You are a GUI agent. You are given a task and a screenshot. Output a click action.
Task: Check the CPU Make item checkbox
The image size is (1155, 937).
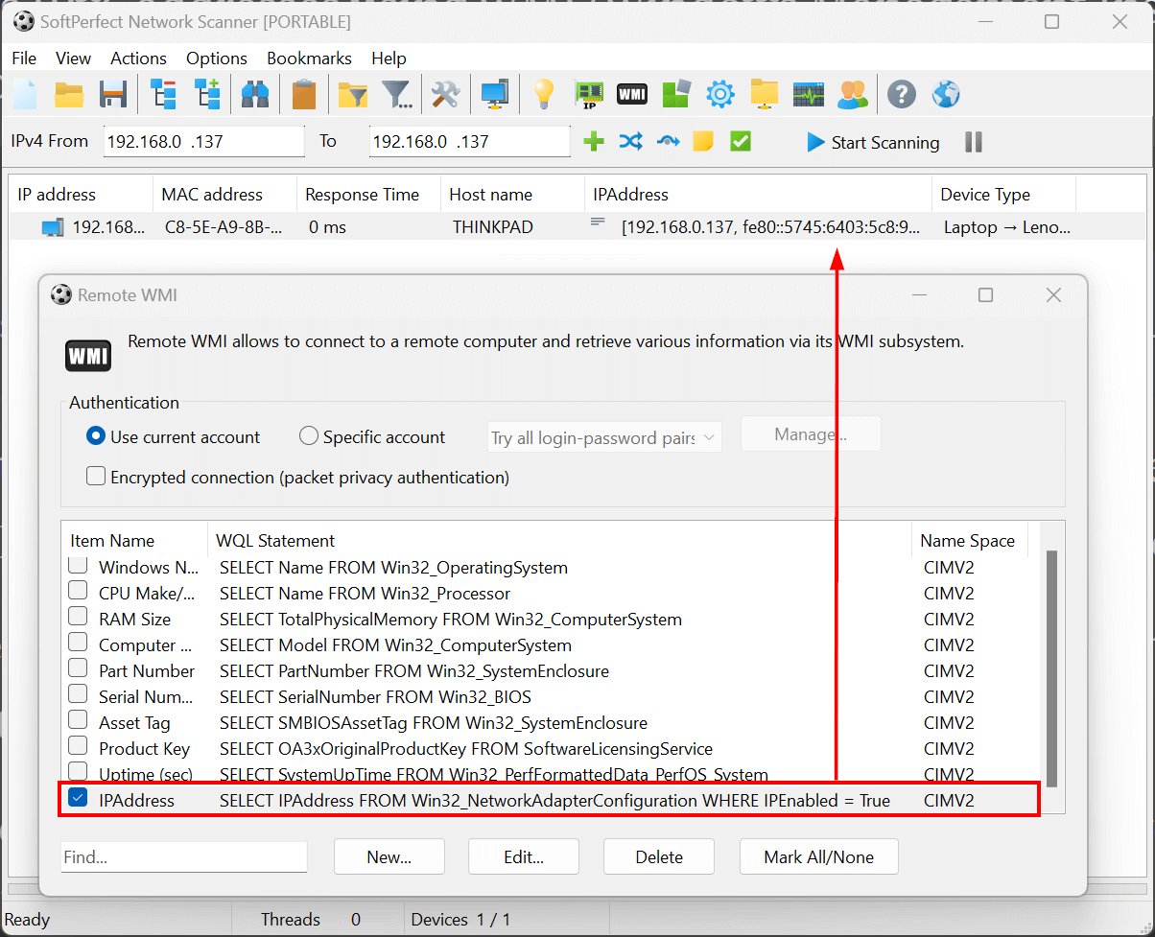[79, 592]
